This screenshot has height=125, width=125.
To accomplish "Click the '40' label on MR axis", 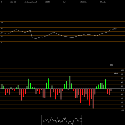I will 122,82.
